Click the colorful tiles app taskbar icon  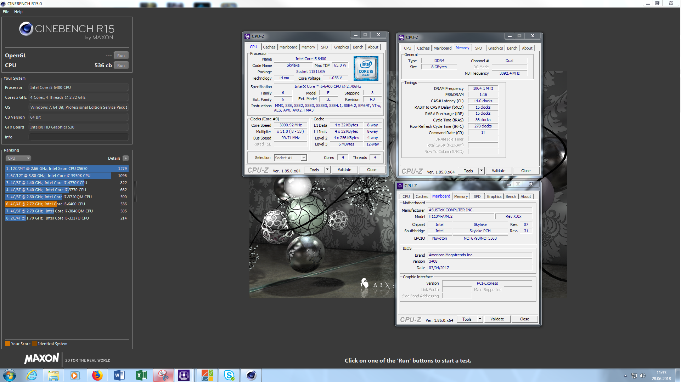[207, 375]
